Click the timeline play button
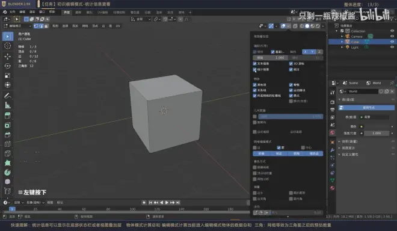This screenshot has width=397, height=231. click(x=167, y=202)
